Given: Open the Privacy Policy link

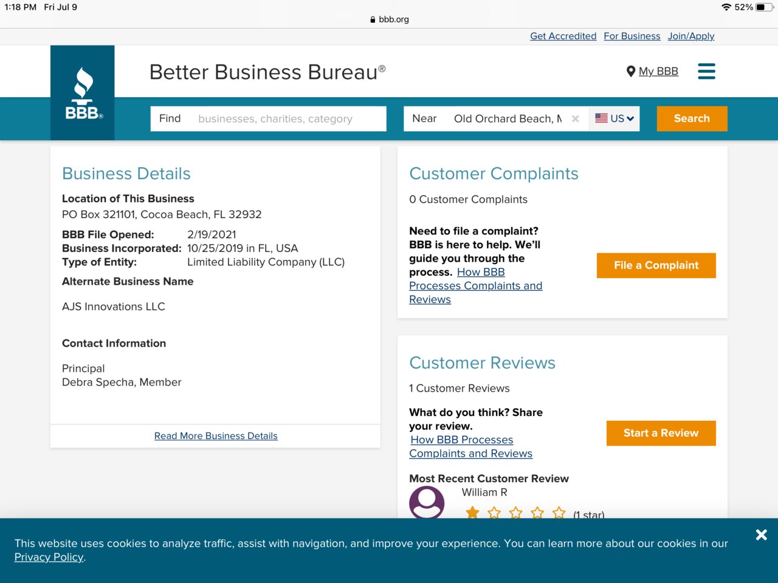Looking at the screenshot, I should click(x=49, y=557).
